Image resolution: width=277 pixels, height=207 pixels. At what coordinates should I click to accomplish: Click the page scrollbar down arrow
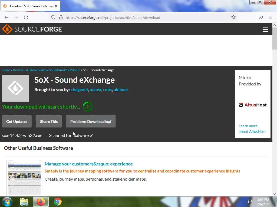click(x=275, y=194)
